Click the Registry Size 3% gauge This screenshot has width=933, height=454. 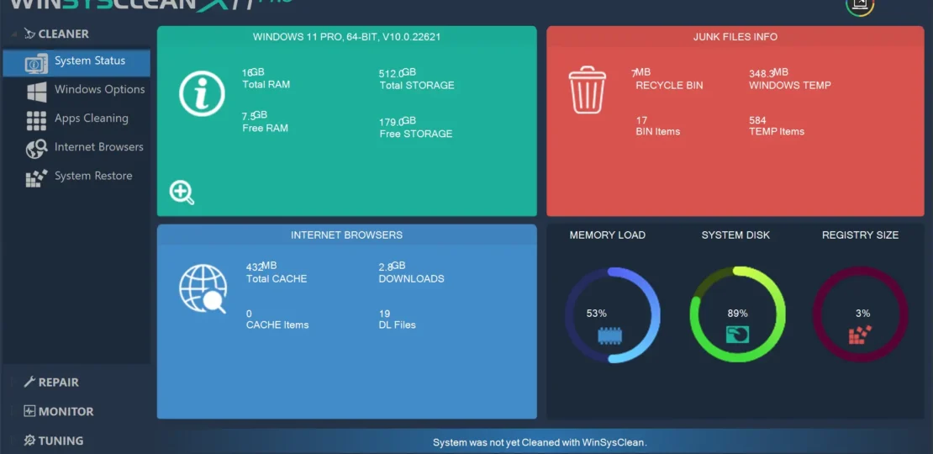(861, 314)
